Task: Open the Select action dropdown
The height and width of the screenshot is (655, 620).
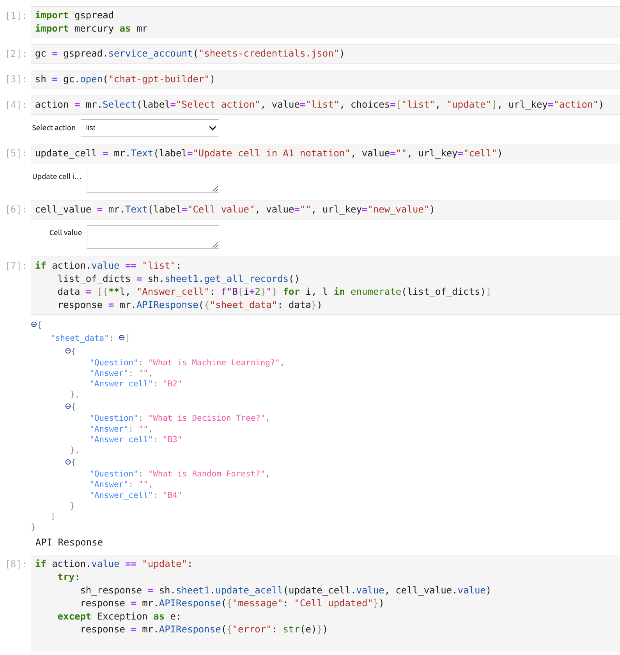Action: [x=150, y=128]
